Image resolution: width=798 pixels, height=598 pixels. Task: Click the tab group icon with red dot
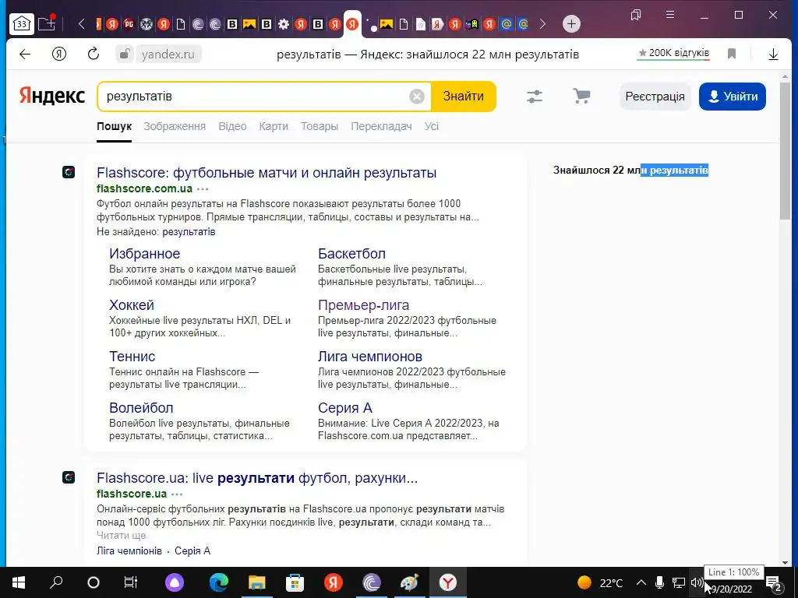(x=46, y=23)
